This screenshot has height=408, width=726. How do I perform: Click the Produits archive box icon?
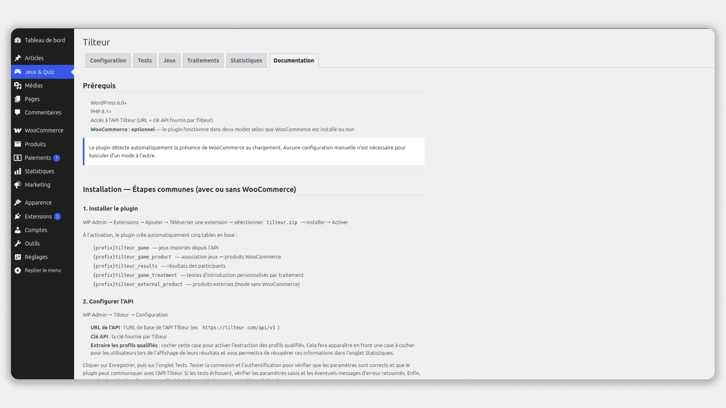click(18, 144)
